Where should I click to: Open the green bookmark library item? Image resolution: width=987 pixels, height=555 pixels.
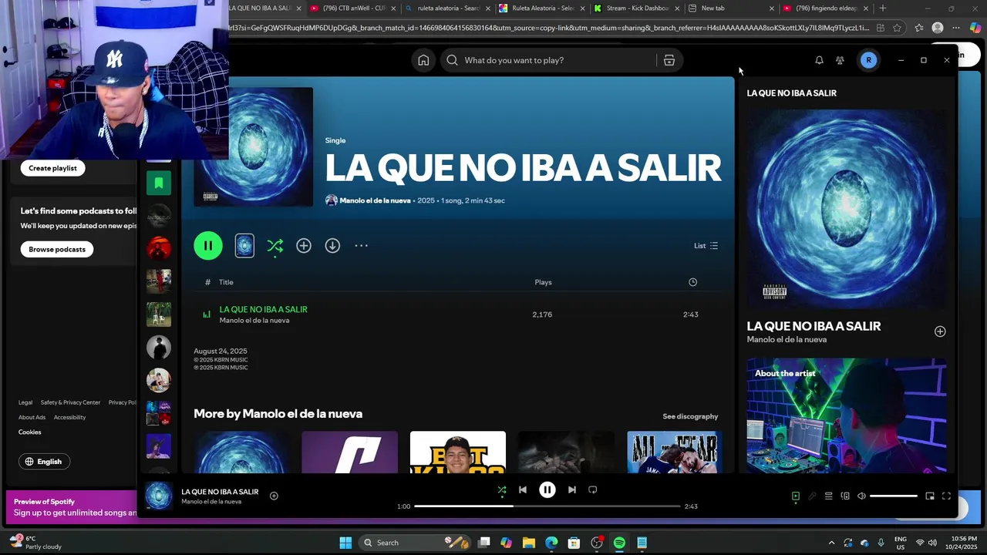click(159, 183)
